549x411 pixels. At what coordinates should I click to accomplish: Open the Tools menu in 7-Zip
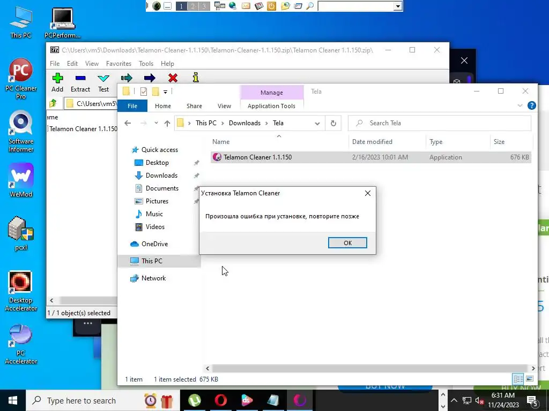point(146,64)
